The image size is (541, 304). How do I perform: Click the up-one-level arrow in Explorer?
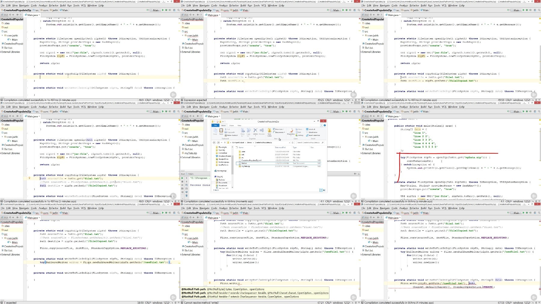225,143
